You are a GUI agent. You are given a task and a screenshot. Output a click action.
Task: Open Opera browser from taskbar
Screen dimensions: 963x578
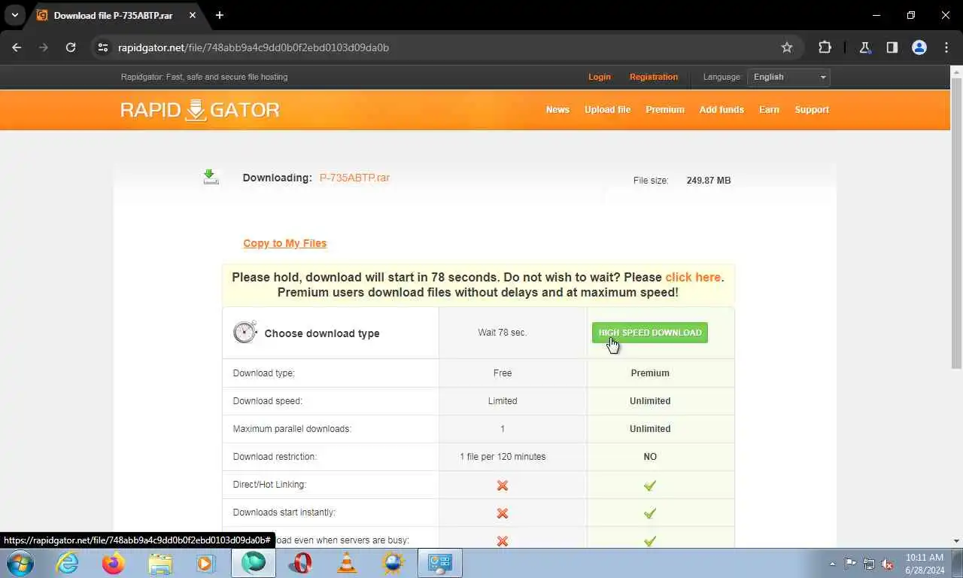coord(300,563)
